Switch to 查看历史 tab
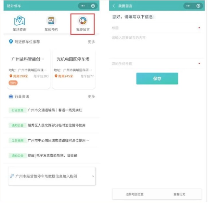 click(179, 194)
